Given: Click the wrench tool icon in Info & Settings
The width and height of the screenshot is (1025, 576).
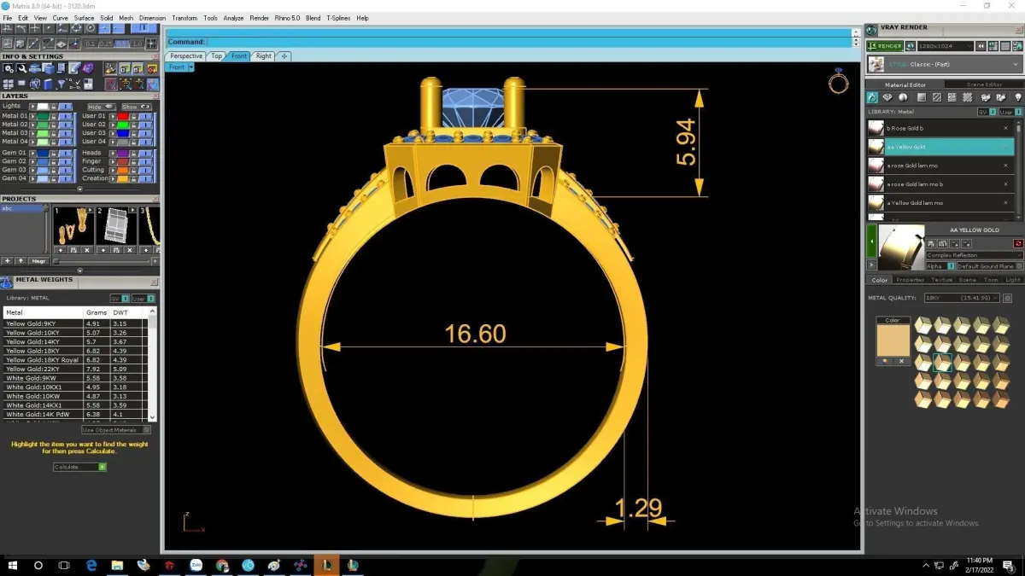Looking at the screenshot, I should [x=21, y=69].
